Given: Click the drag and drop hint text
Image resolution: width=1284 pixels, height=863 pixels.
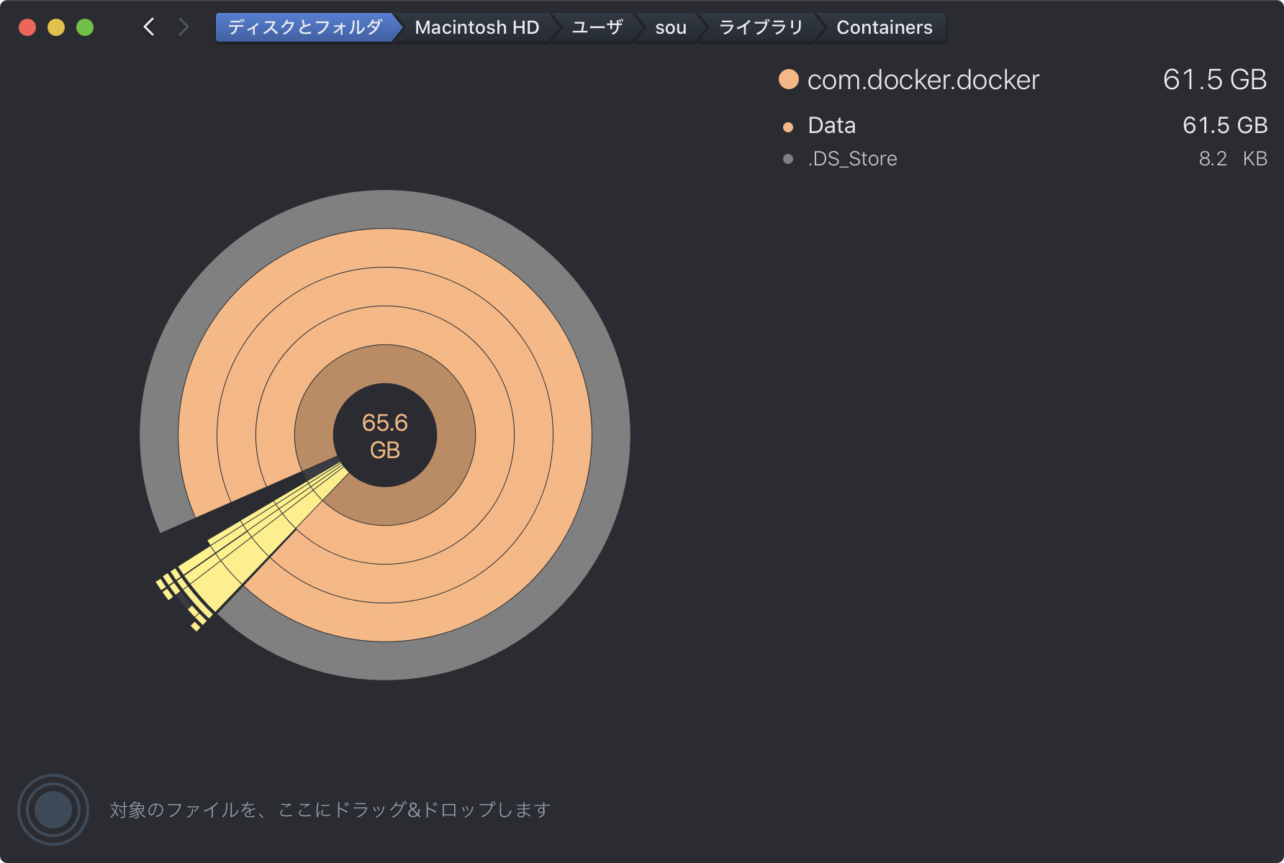Looking at the screenshot, I should (x=330, y=810).
